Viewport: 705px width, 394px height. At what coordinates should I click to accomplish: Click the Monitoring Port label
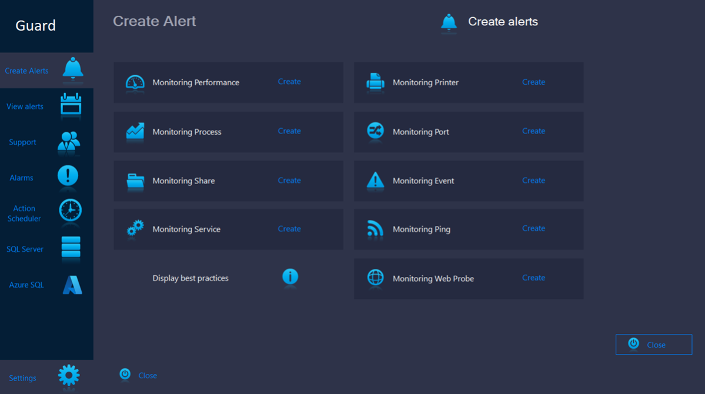(421, 132)
